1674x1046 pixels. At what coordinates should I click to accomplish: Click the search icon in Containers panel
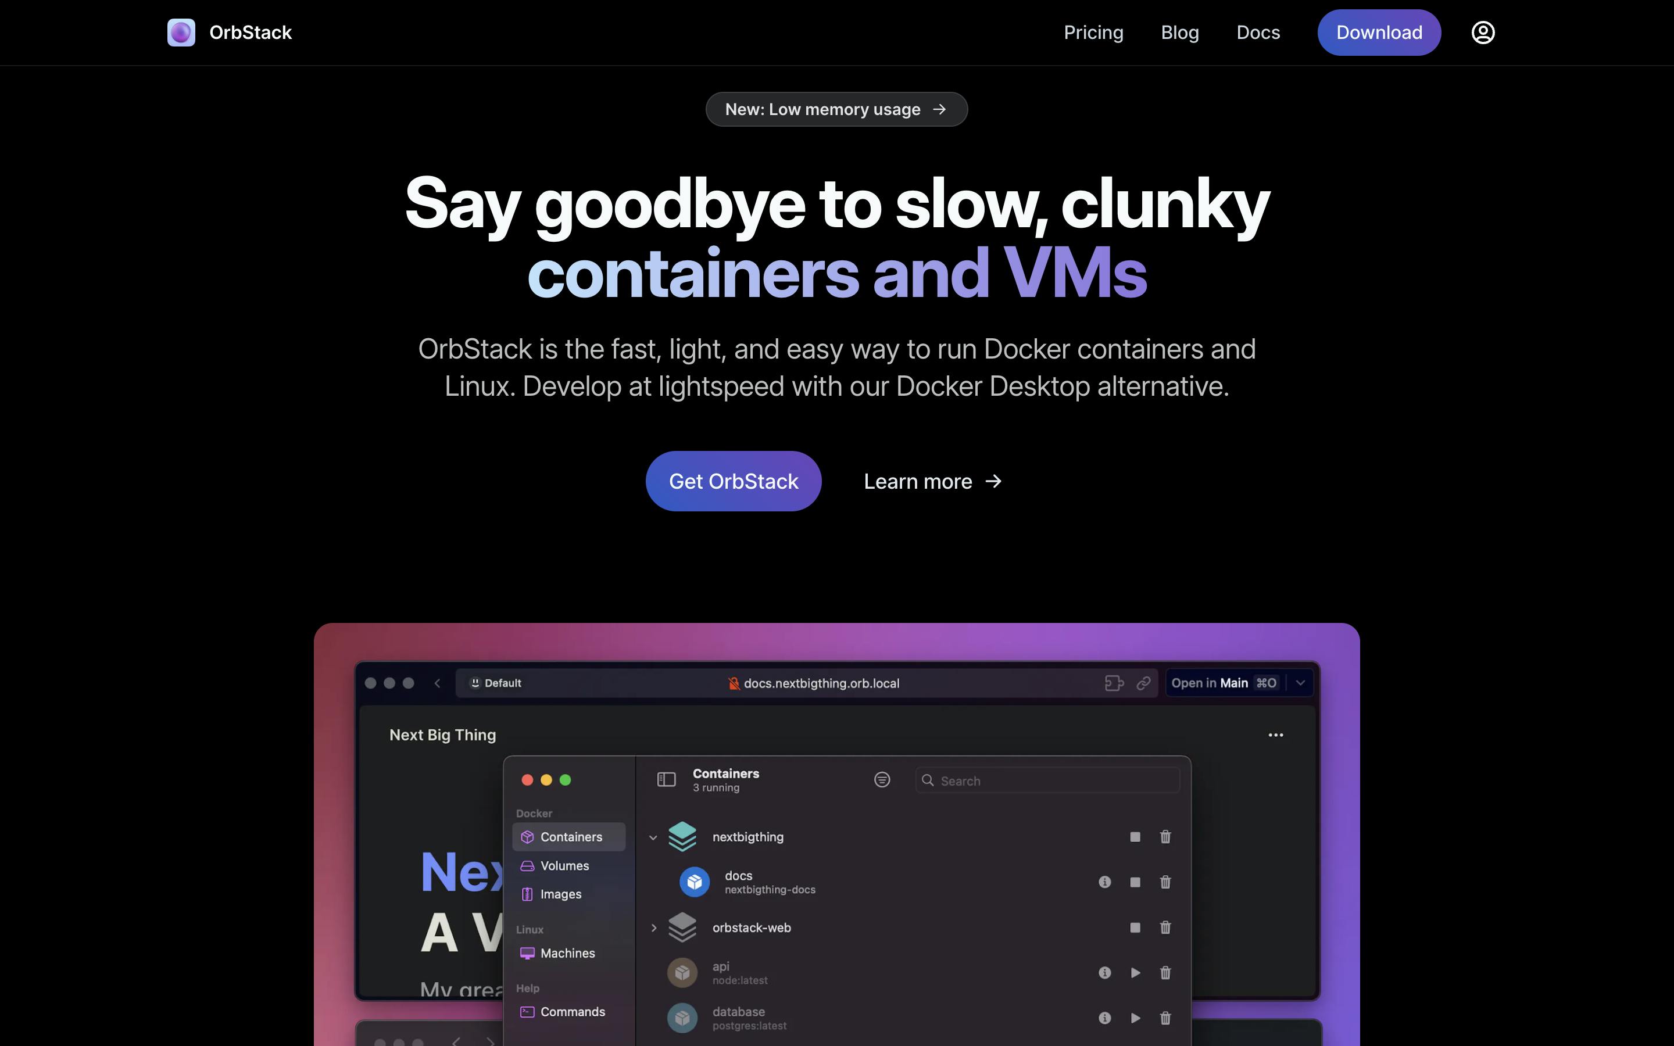928,781
